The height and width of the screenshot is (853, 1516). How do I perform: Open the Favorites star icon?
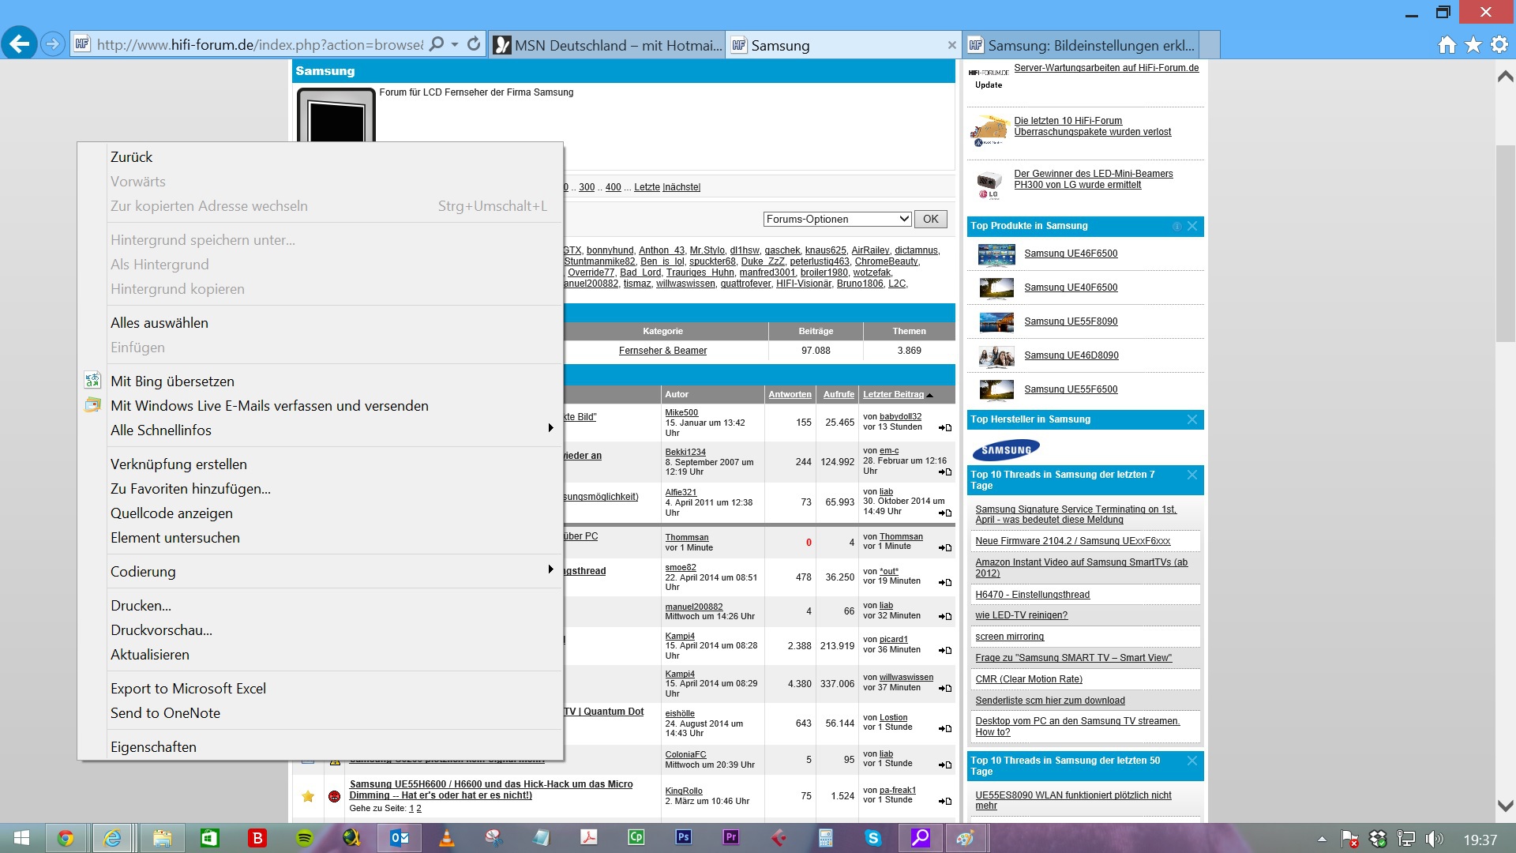click(1473, 45)
